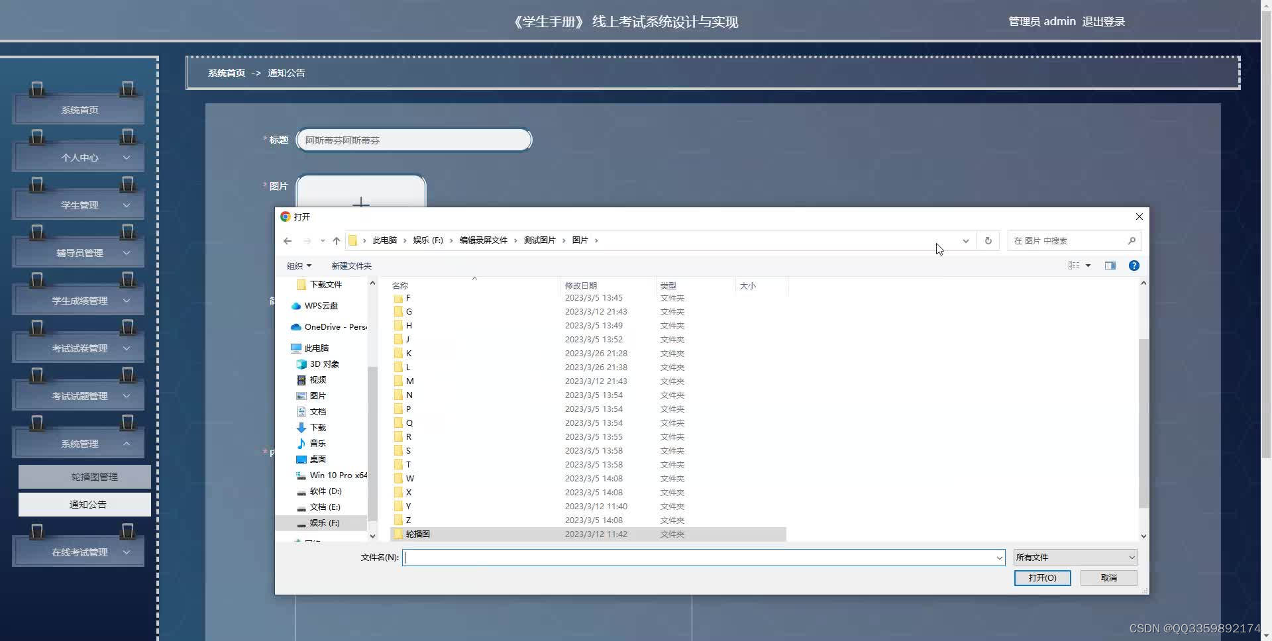Open 通知公告 submenu item
The image size is (1272, 641).
[x=85, y=505]
